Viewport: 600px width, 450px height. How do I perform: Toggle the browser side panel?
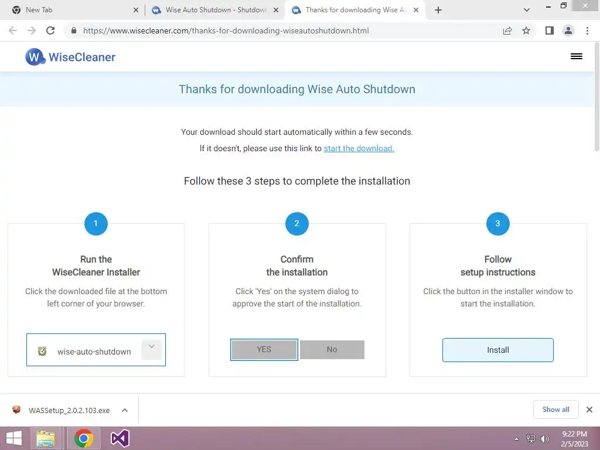pos(550,30)
